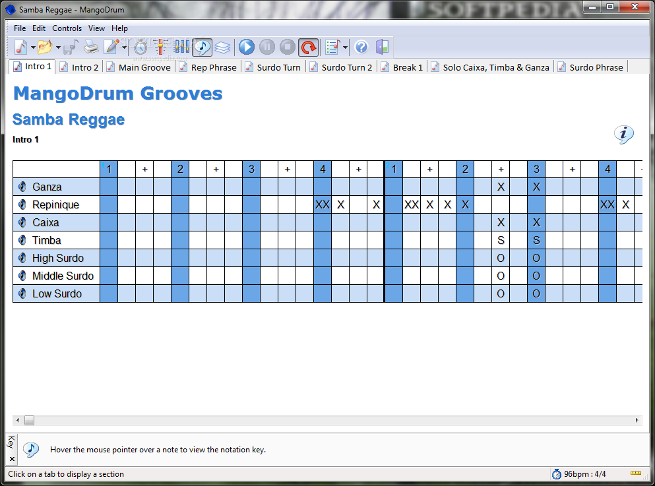This screenshot has width=655, height=486.
Task: Open the Controls menu
Action: [67, 28]
